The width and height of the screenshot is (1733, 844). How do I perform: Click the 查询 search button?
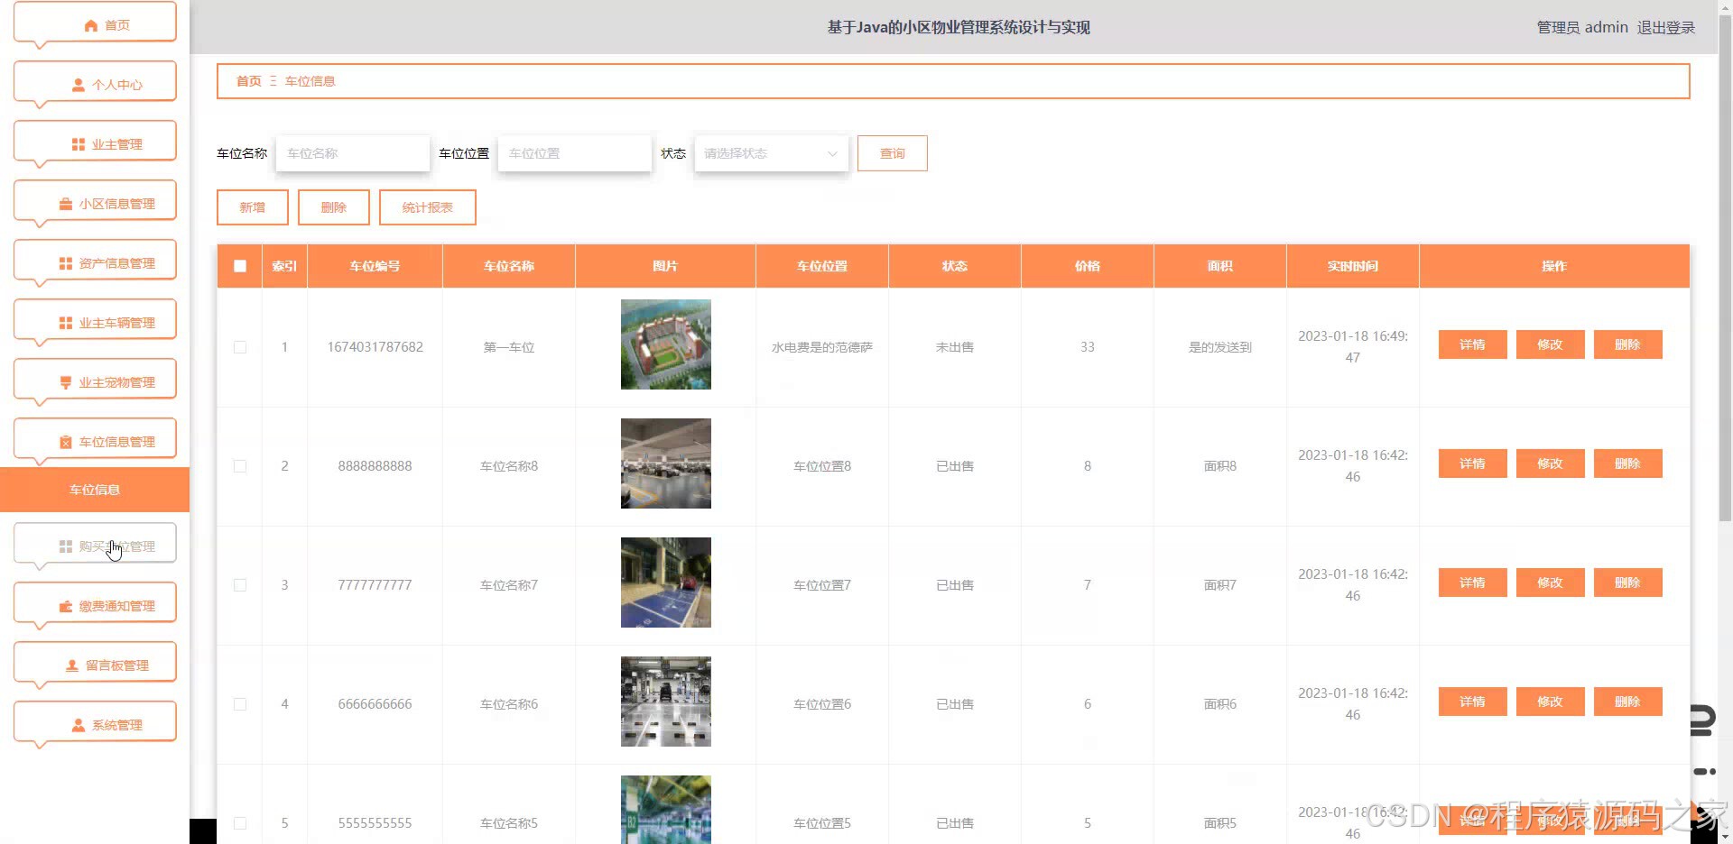point(892,153)
